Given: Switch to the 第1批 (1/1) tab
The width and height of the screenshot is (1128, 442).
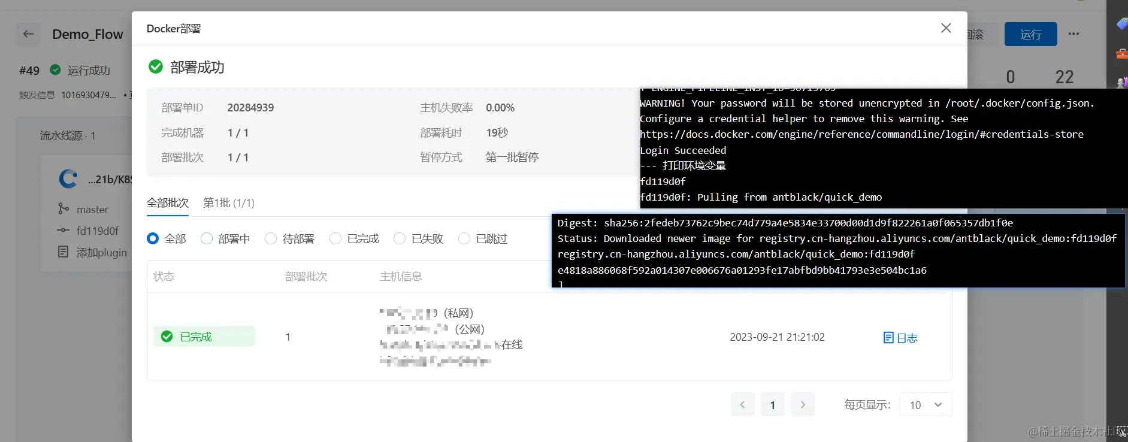Looking at the screenshot, I should [229, 203].
